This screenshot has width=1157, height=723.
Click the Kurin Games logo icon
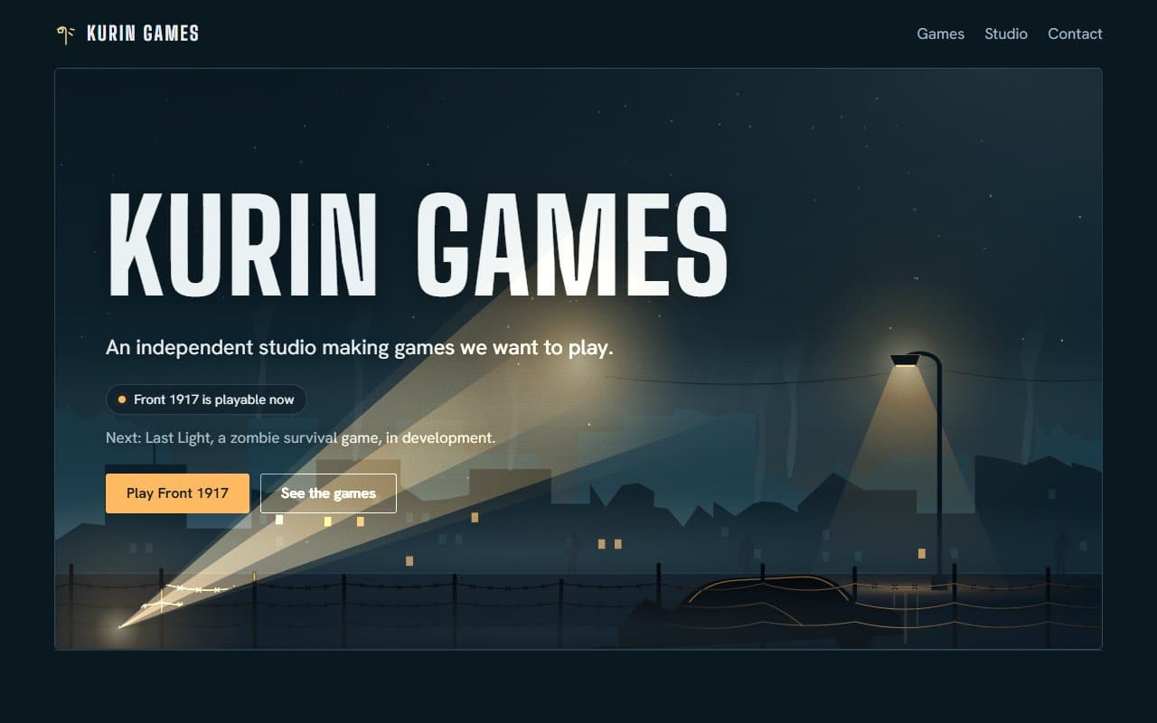[65, 34]
